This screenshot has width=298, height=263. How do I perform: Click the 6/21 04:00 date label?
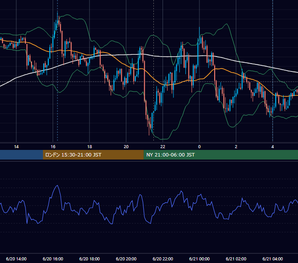pos(273,259)
